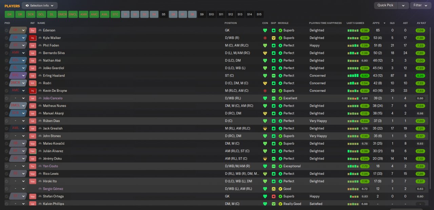
Task: Toggle the picked checkmark for Sergio Gómez
Action: click(6, 189)
